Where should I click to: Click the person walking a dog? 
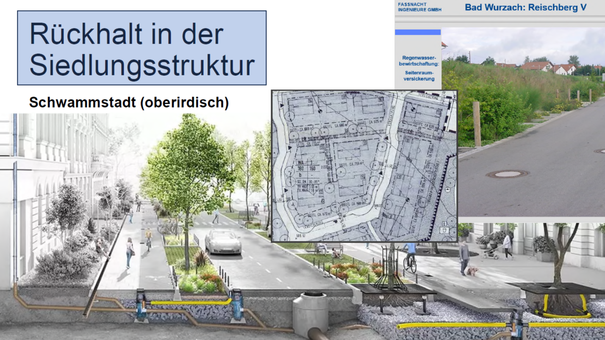click(465, 258)
